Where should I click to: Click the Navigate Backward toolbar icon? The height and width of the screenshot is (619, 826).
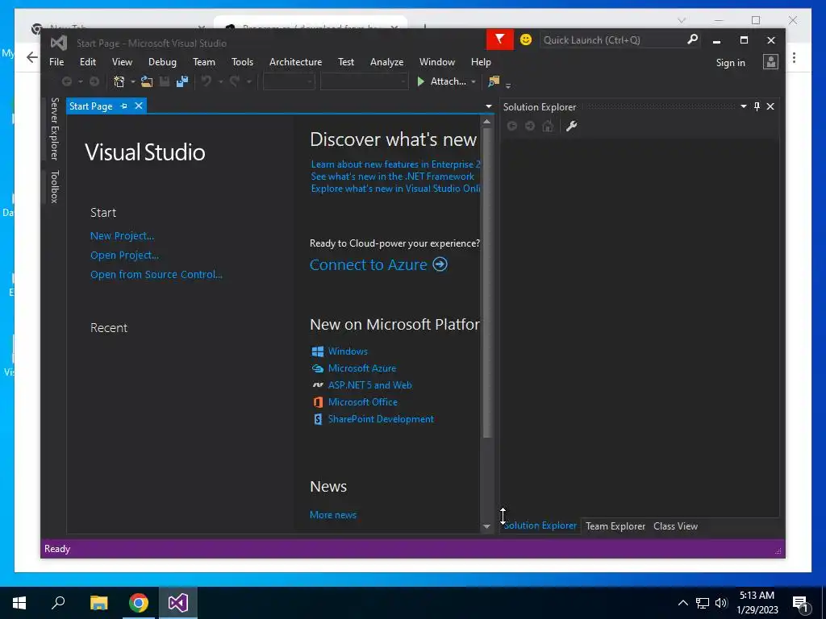(x=67, y=81)
